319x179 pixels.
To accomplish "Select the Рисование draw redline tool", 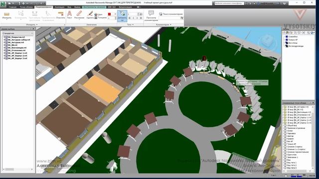I will [79, 15].
